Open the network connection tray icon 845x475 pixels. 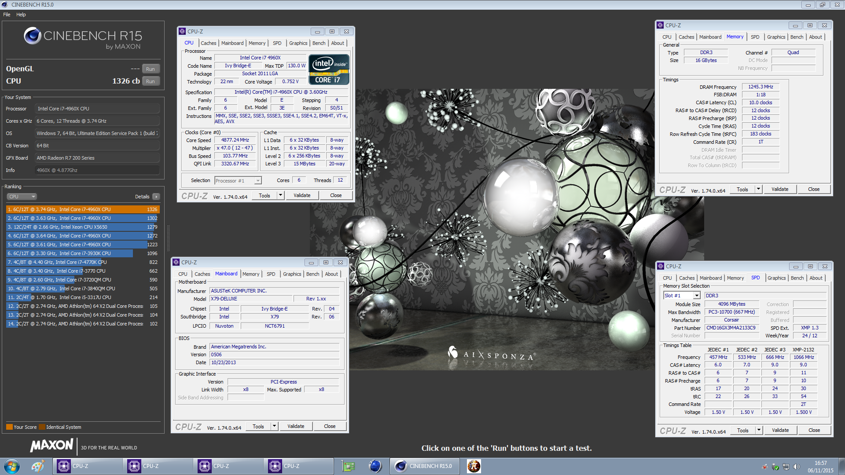pos(786,467)
